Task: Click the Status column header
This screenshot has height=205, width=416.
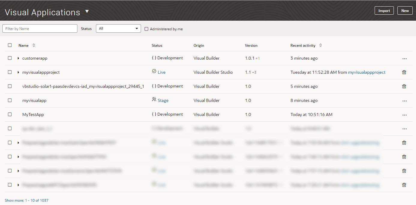Action: (157, 46)
